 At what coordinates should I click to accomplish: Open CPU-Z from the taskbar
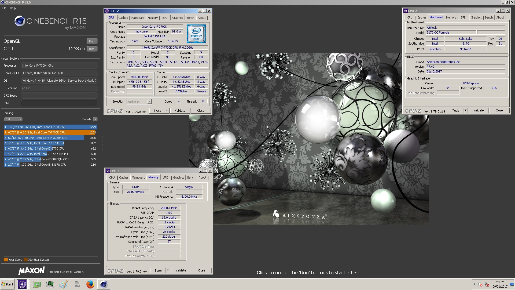[22, 284]
